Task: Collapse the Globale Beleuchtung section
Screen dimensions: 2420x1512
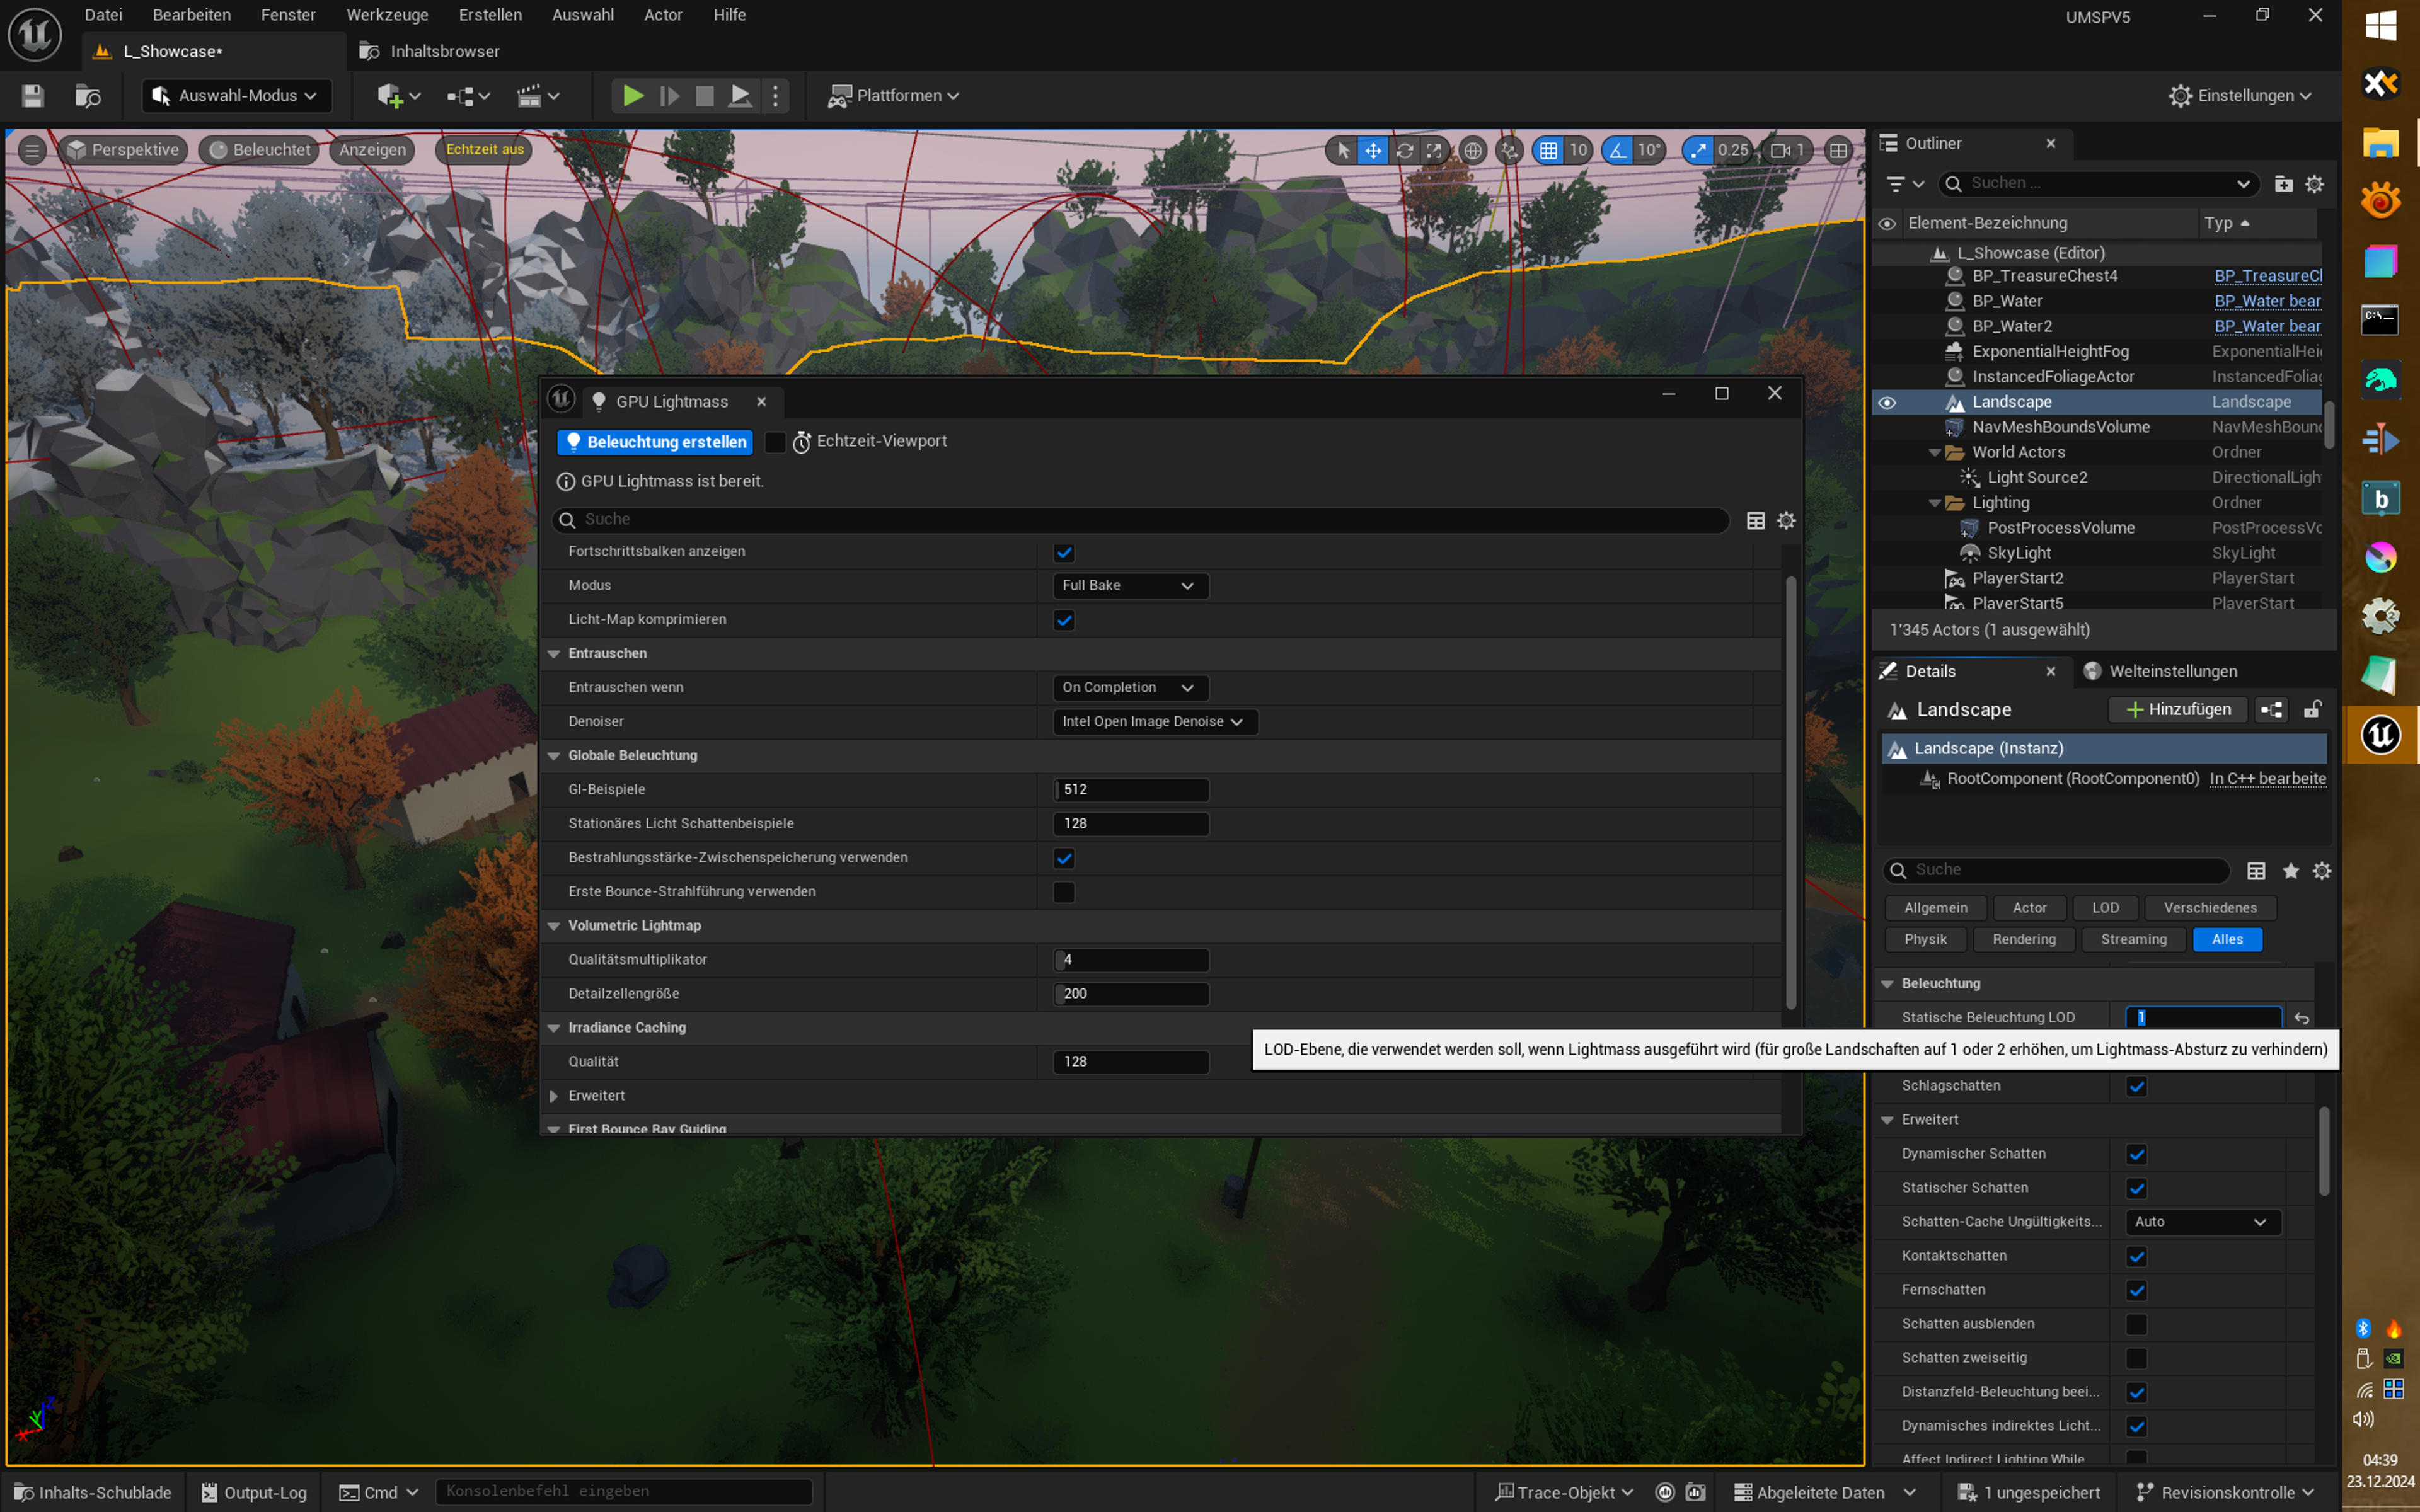Action: [x=554, y=756]
